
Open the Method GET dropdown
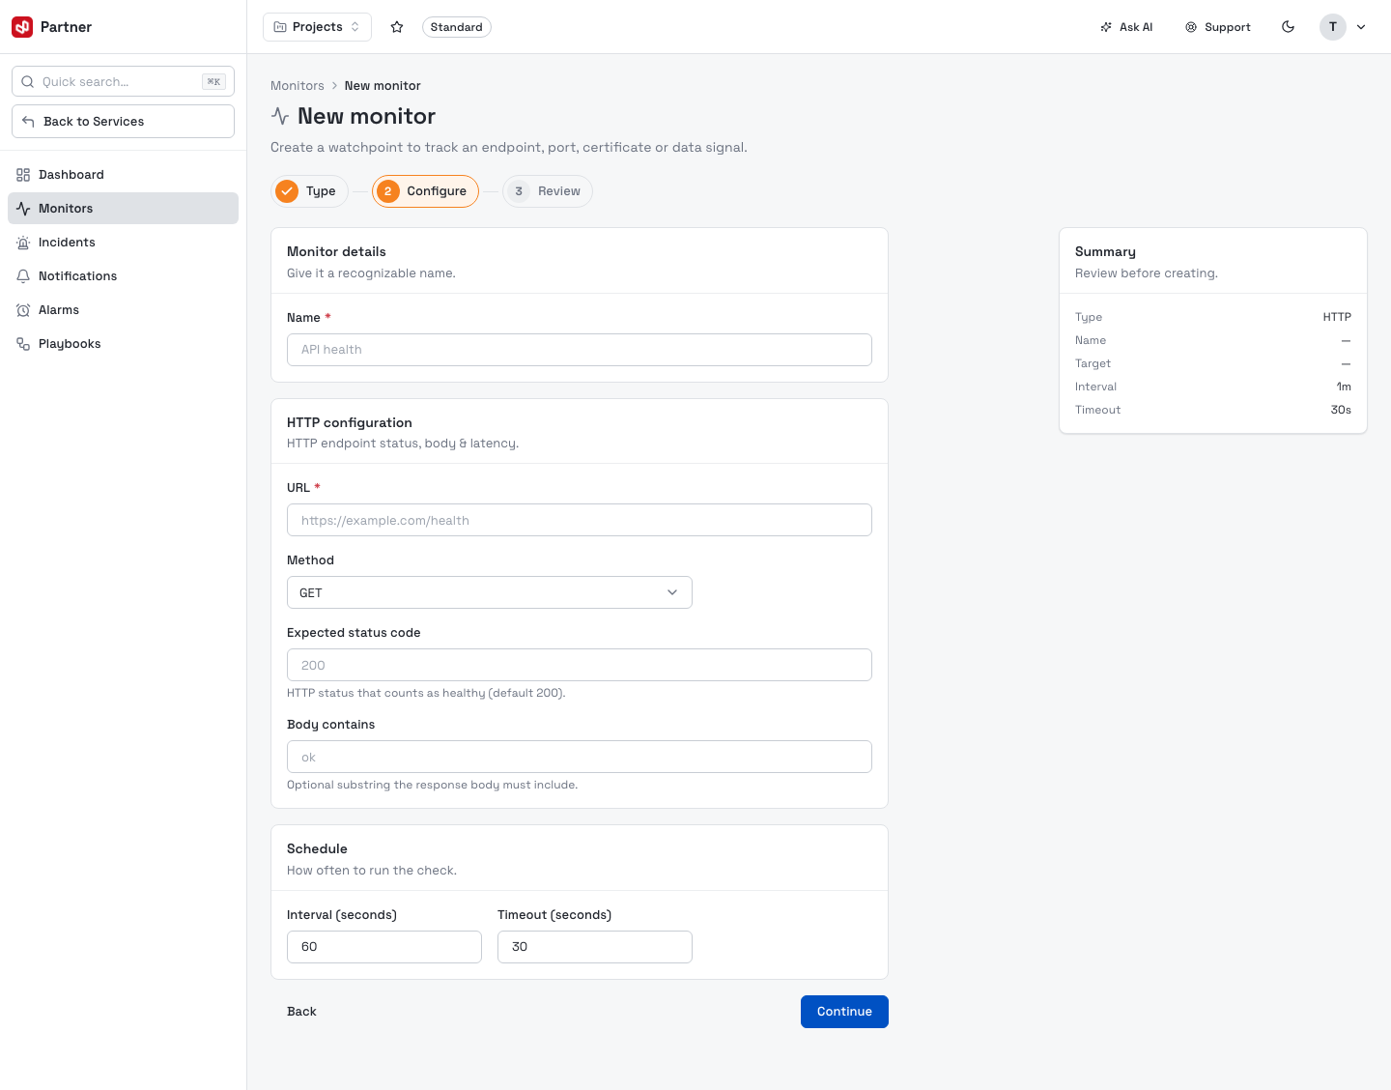[x=490, y=592]
